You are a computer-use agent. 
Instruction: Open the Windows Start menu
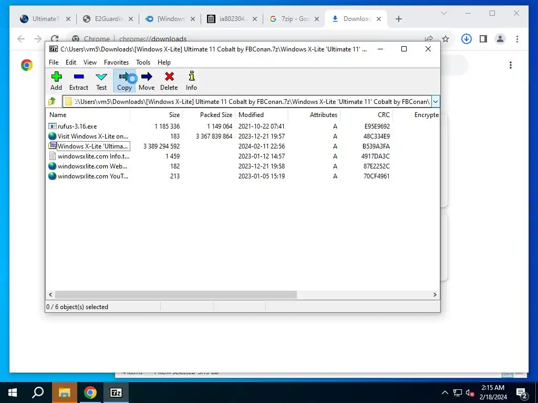point(13,393)
